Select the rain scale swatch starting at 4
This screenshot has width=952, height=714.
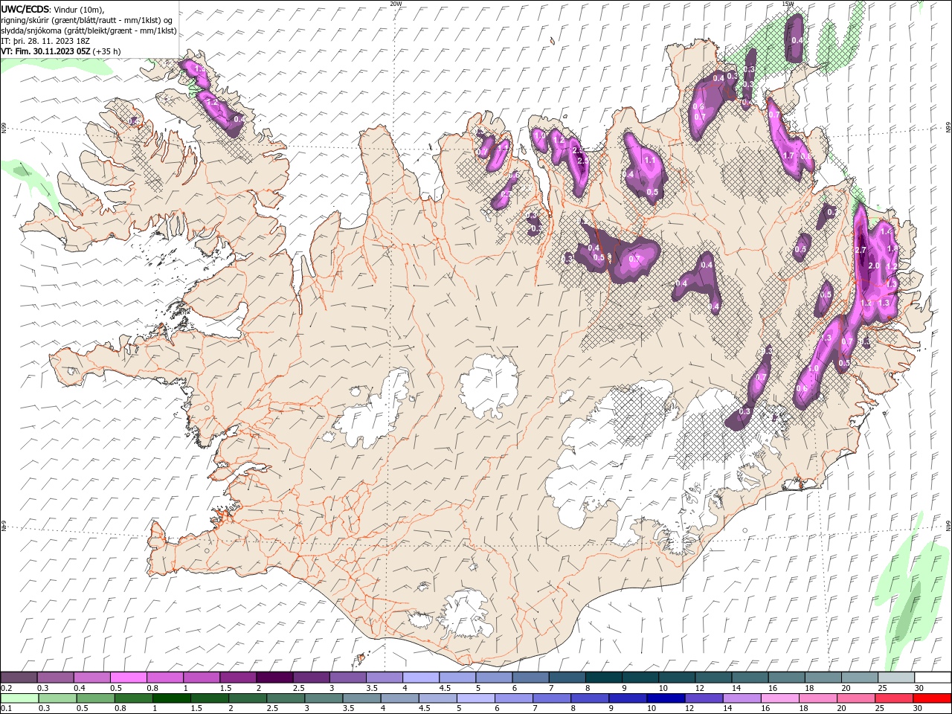click(399, 698)
